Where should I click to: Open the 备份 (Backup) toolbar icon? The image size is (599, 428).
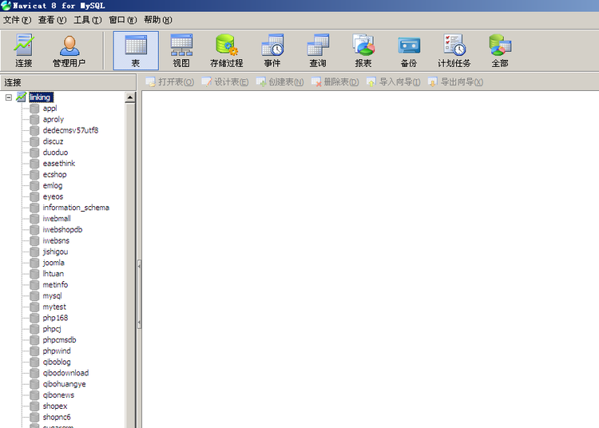(x=409, y=51)
